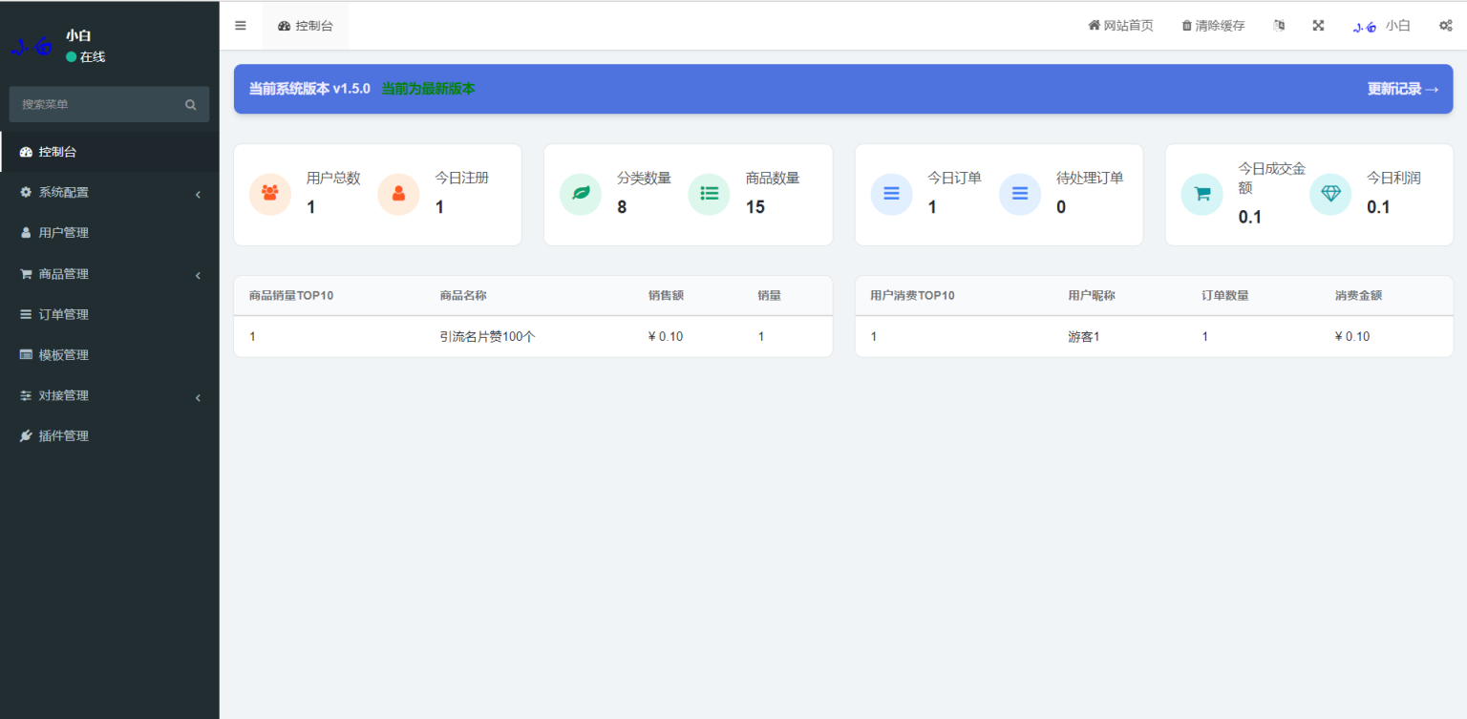Image resolution: width=1467 pixels, height=719 pixels.
Task: Click the translate/language icon in the top bar
Action: (1279, 26)
